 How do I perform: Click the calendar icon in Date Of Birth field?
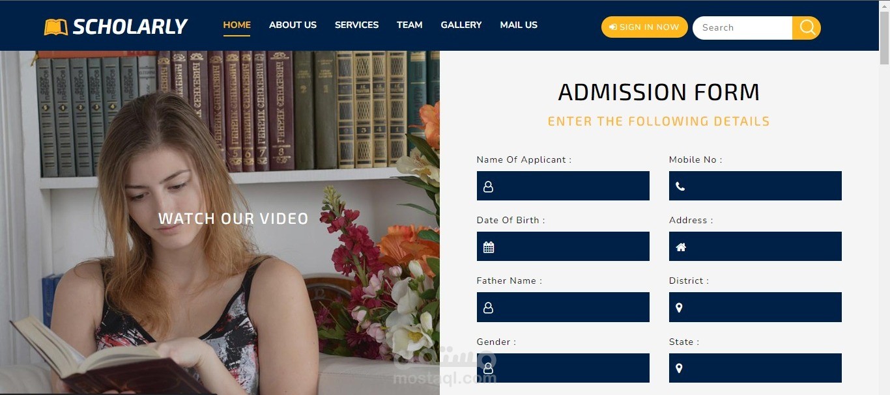[489, 247]
